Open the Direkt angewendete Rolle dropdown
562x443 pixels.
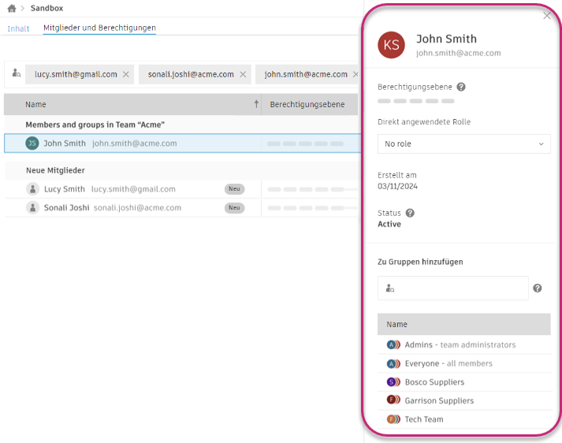463,143
